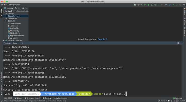Click memory indicator in status bar
Screen dimensions: 186x102
(181, 101)
